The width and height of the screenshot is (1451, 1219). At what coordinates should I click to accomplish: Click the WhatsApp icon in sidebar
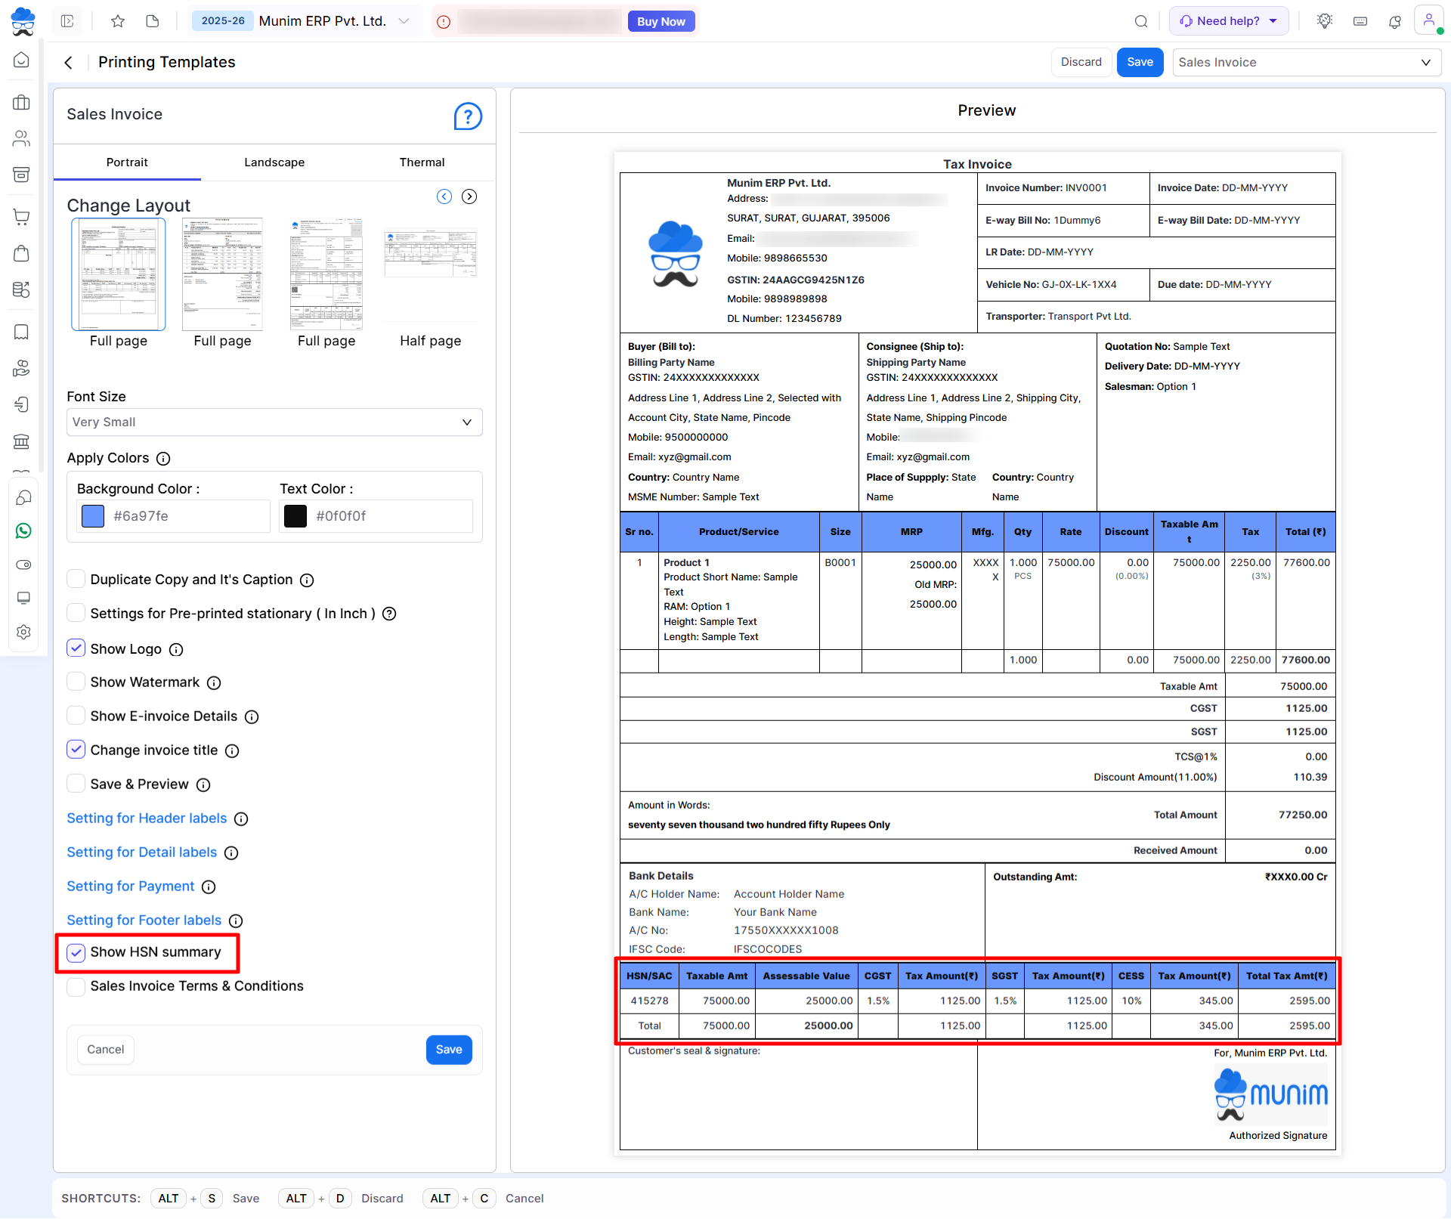[23, 531]
